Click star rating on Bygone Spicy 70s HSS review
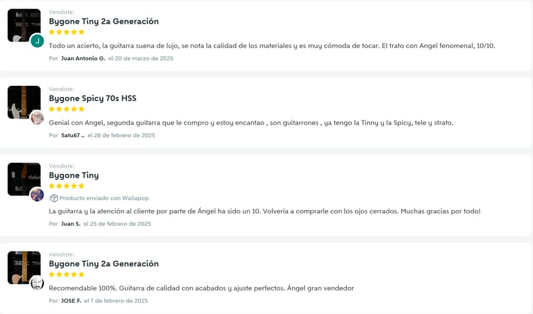The width and height of the screenshot is (533, 314). 67,109
